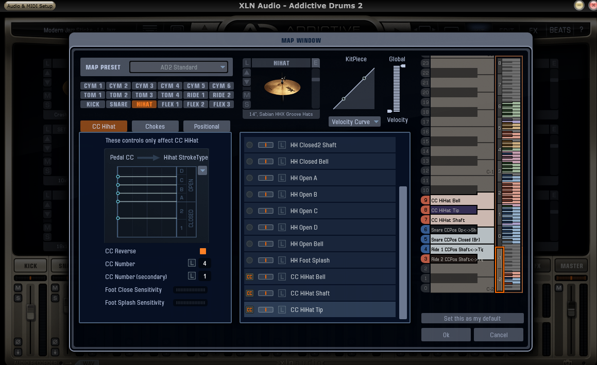Click the Learn icon beside CC HiHat Shaft

pos(282,293)
